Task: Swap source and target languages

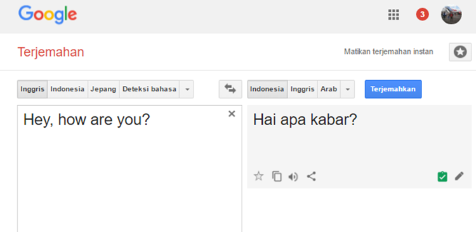Action: pos(230,89)
